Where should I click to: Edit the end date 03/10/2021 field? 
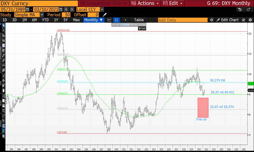(x=46, y=9)
